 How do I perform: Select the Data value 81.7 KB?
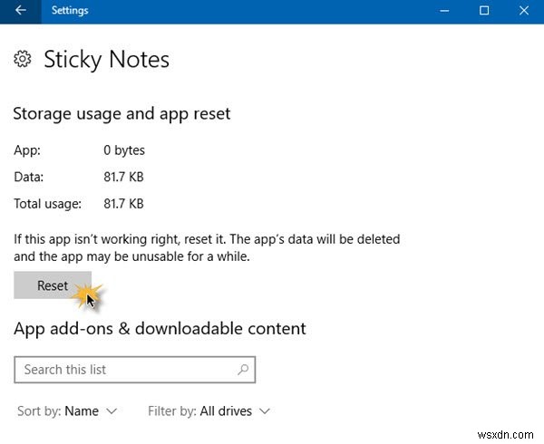(123, 177)
